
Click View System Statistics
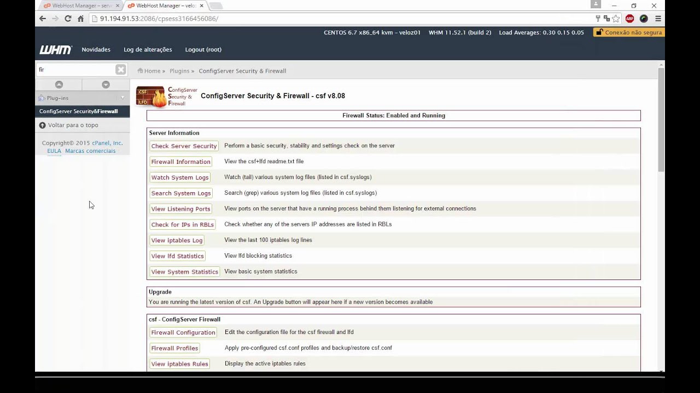(185, 272)
